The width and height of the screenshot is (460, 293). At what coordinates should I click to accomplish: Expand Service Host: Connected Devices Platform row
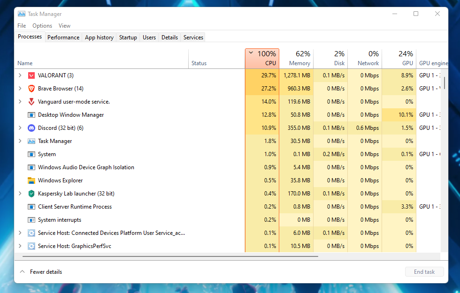(x=20, y=233)
